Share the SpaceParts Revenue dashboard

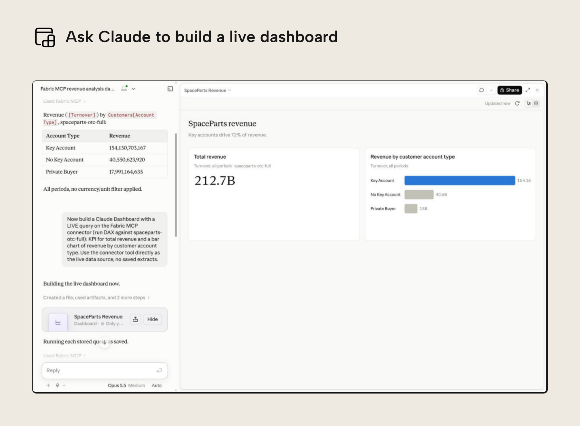(x=510, y=90)
